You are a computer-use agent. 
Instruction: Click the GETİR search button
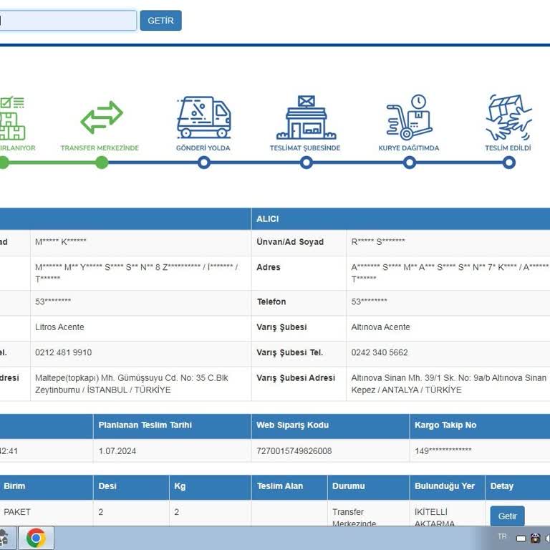160,20
